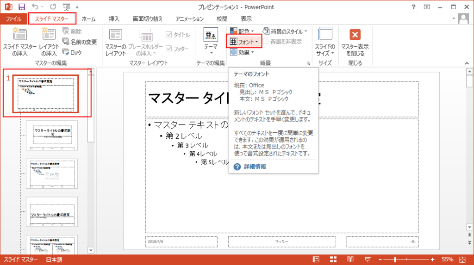Undo the last action

[35, 6]
